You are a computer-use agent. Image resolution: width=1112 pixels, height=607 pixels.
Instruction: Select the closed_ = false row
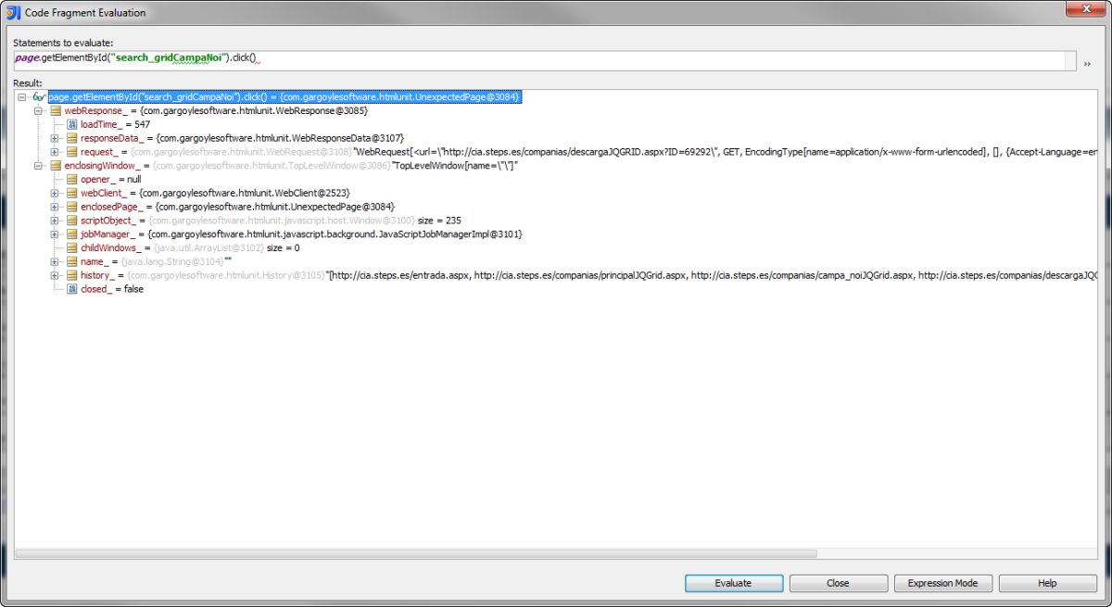click(112, 289)
